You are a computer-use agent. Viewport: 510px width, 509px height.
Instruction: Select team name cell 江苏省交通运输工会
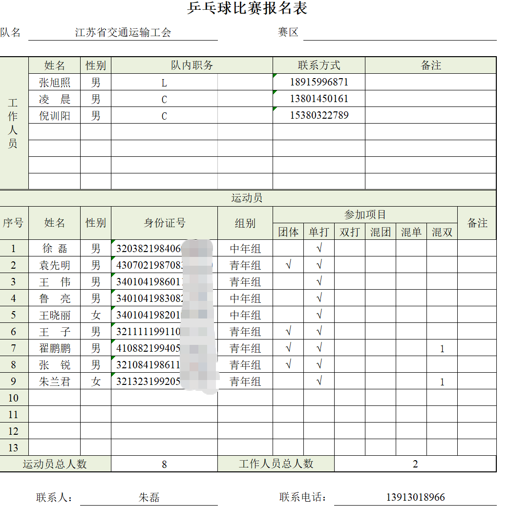coord(123,33)
